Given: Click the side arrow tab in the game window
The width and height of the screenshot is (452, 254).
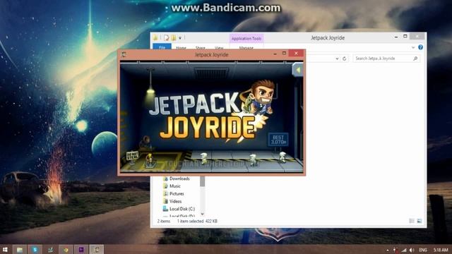Looking at the screenshot, I should [298, 70].
